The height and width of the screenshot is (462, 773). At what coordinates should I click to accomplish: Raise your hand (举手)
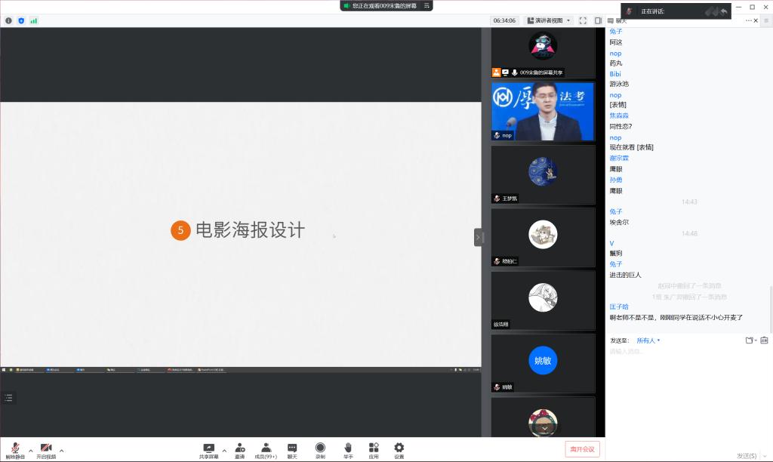pos(348,450)
